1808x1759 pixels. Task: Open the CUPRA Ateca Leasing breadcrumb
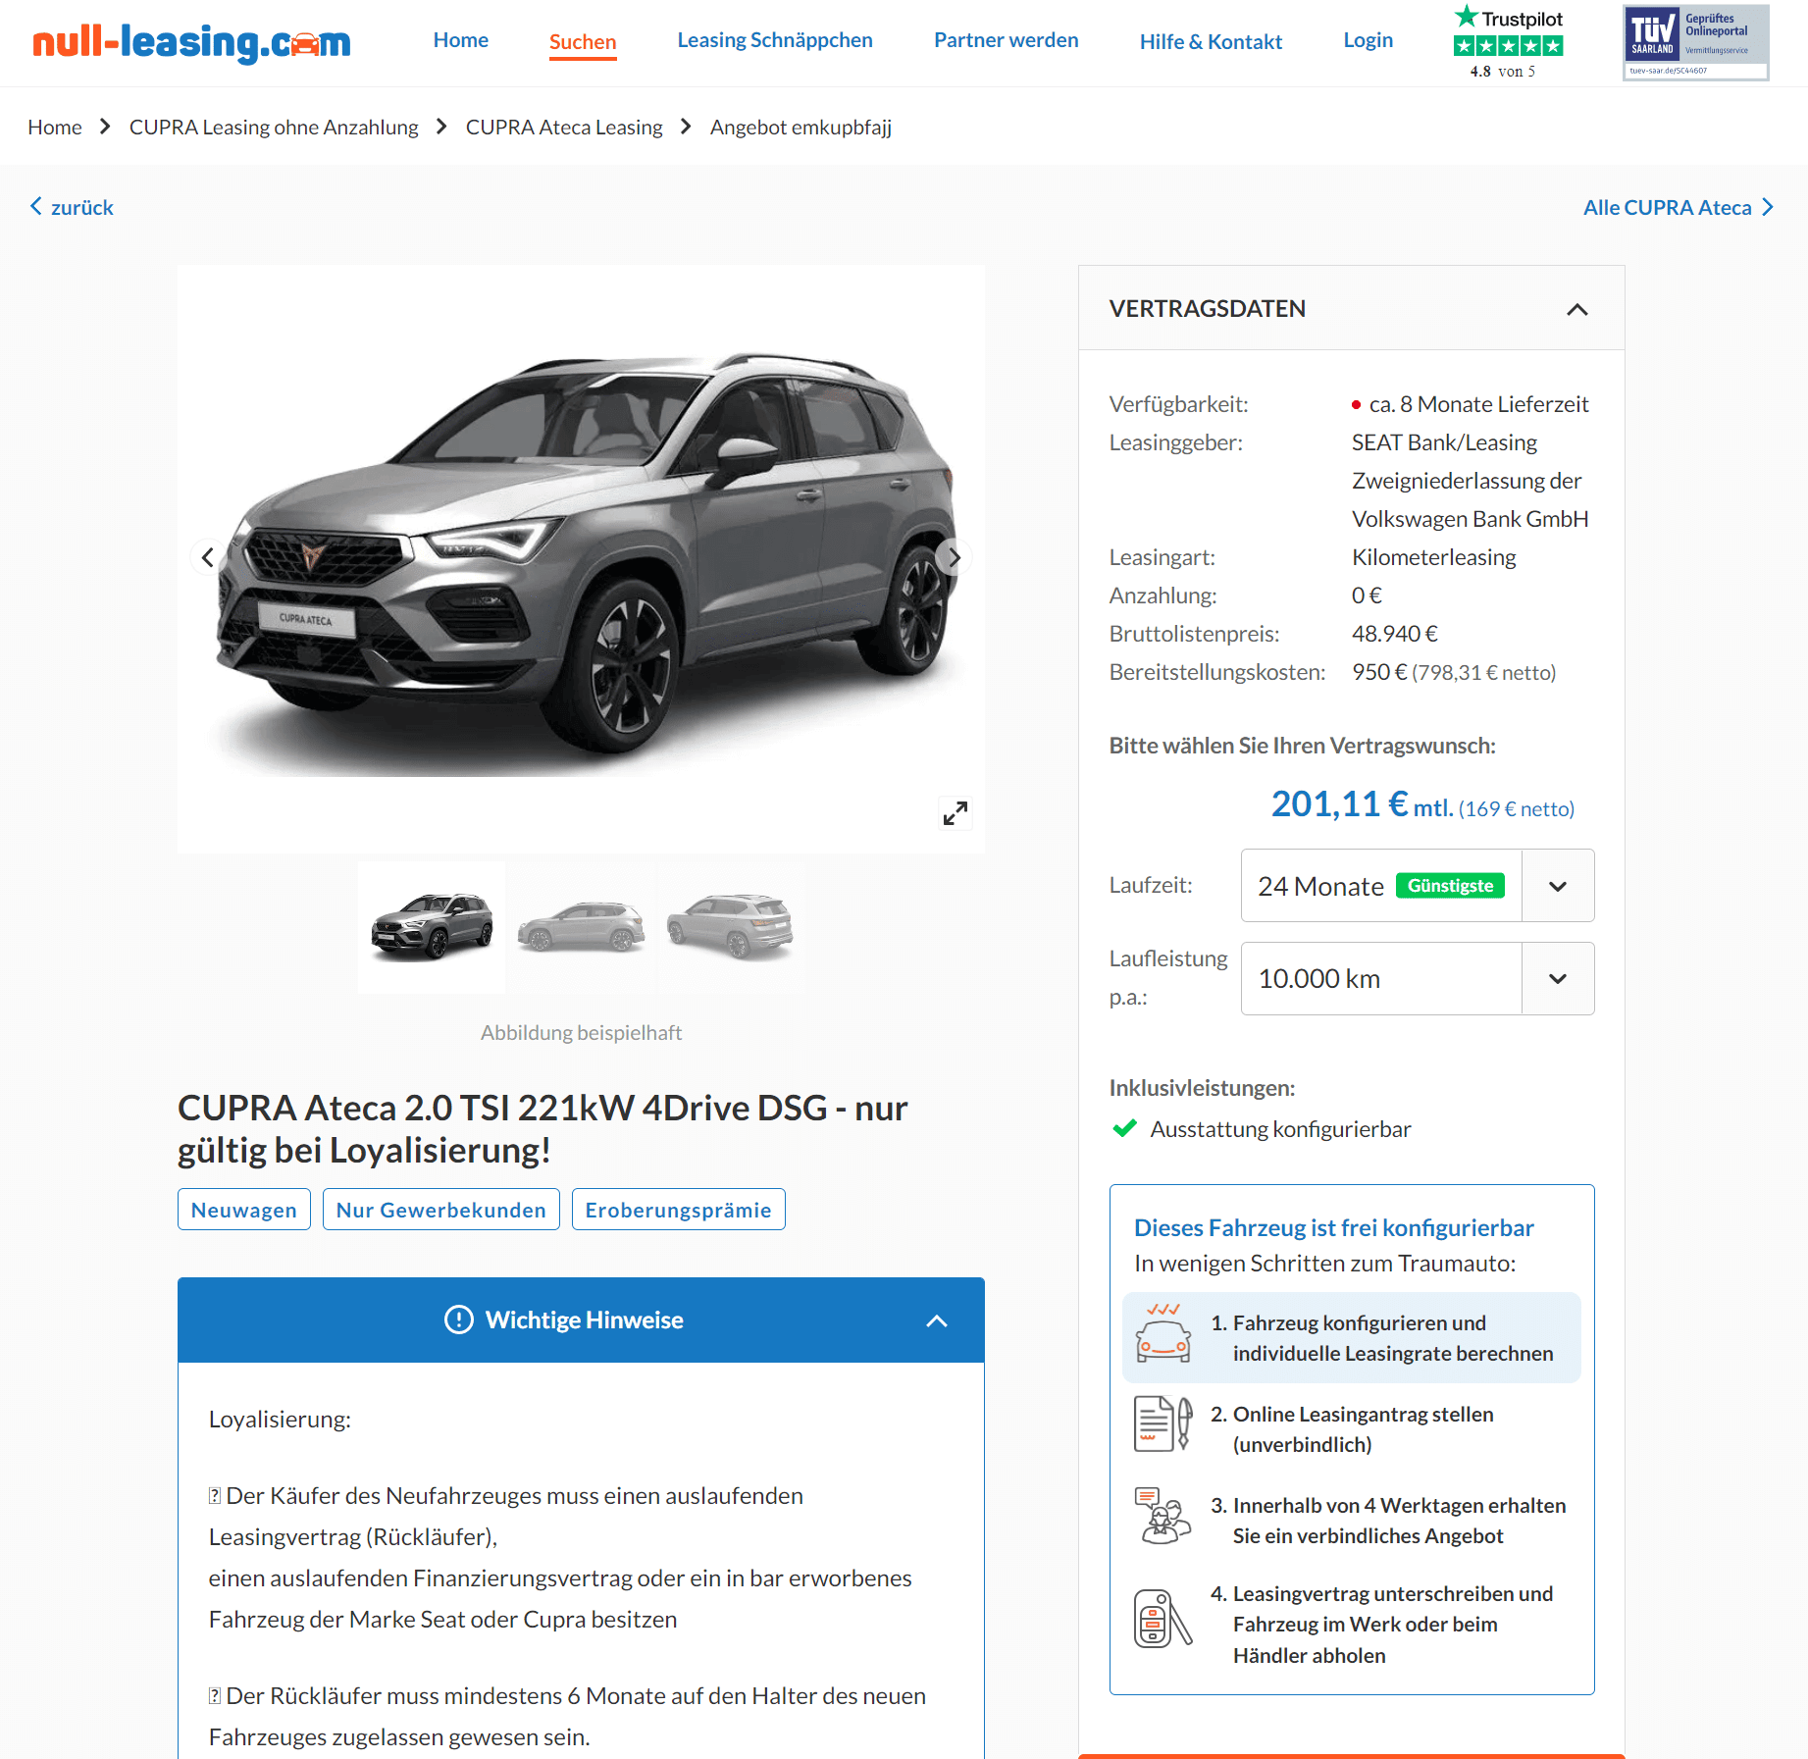[564, 128]
